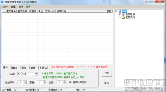Sort by 新文件名 column header
Screen dimensions: 166x92
pyautogui.click(x=22, y=11)
